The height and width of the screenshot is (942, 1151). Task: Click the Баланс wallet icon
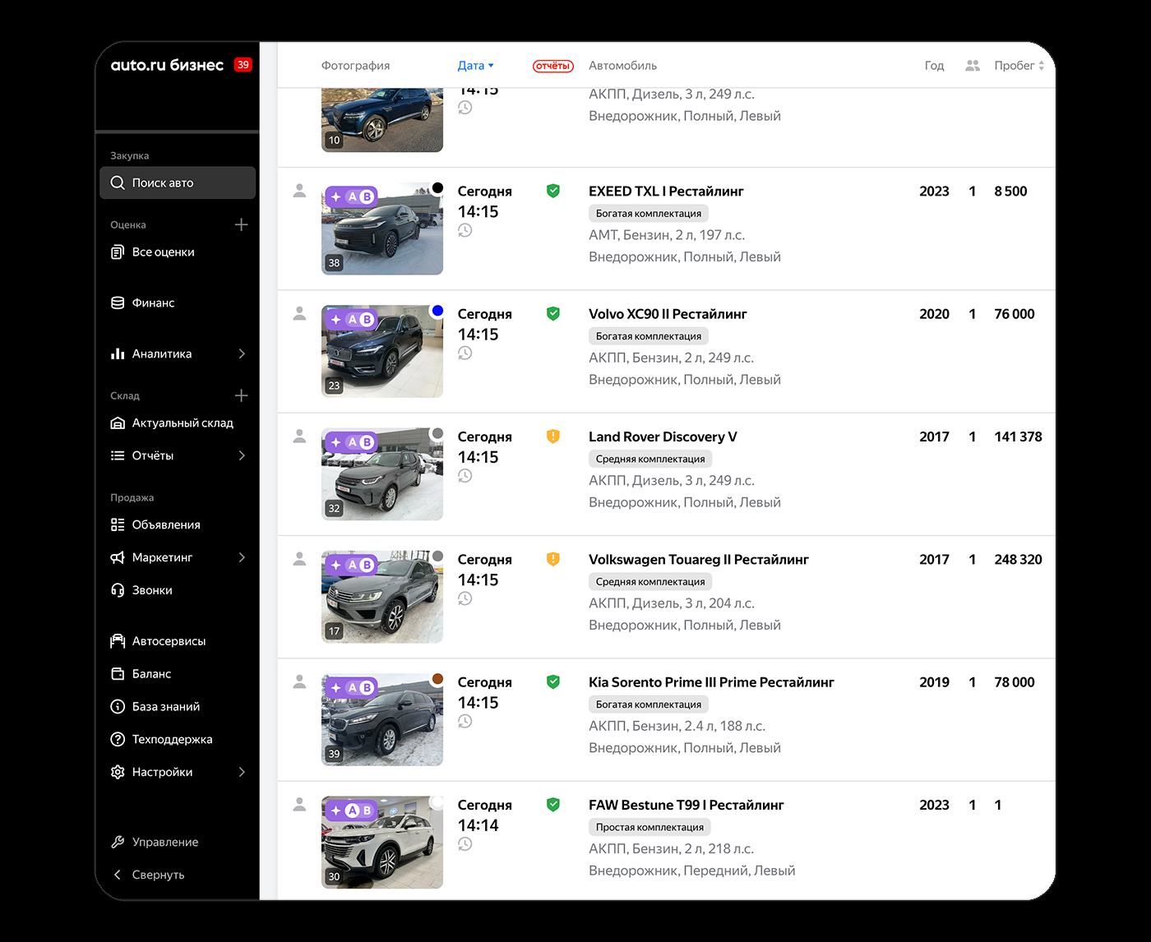click(x=118, y=675)
